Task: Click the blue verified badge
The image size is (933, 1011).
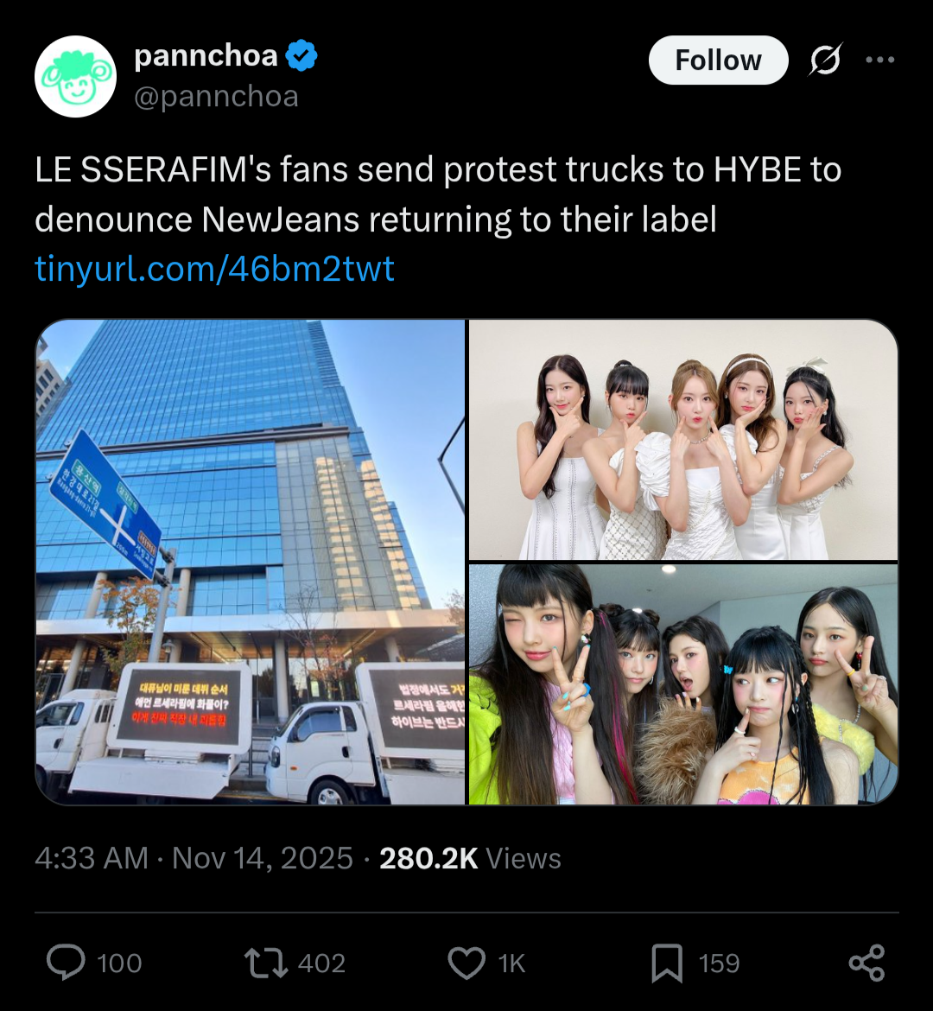Action: (x=301, y=54)
